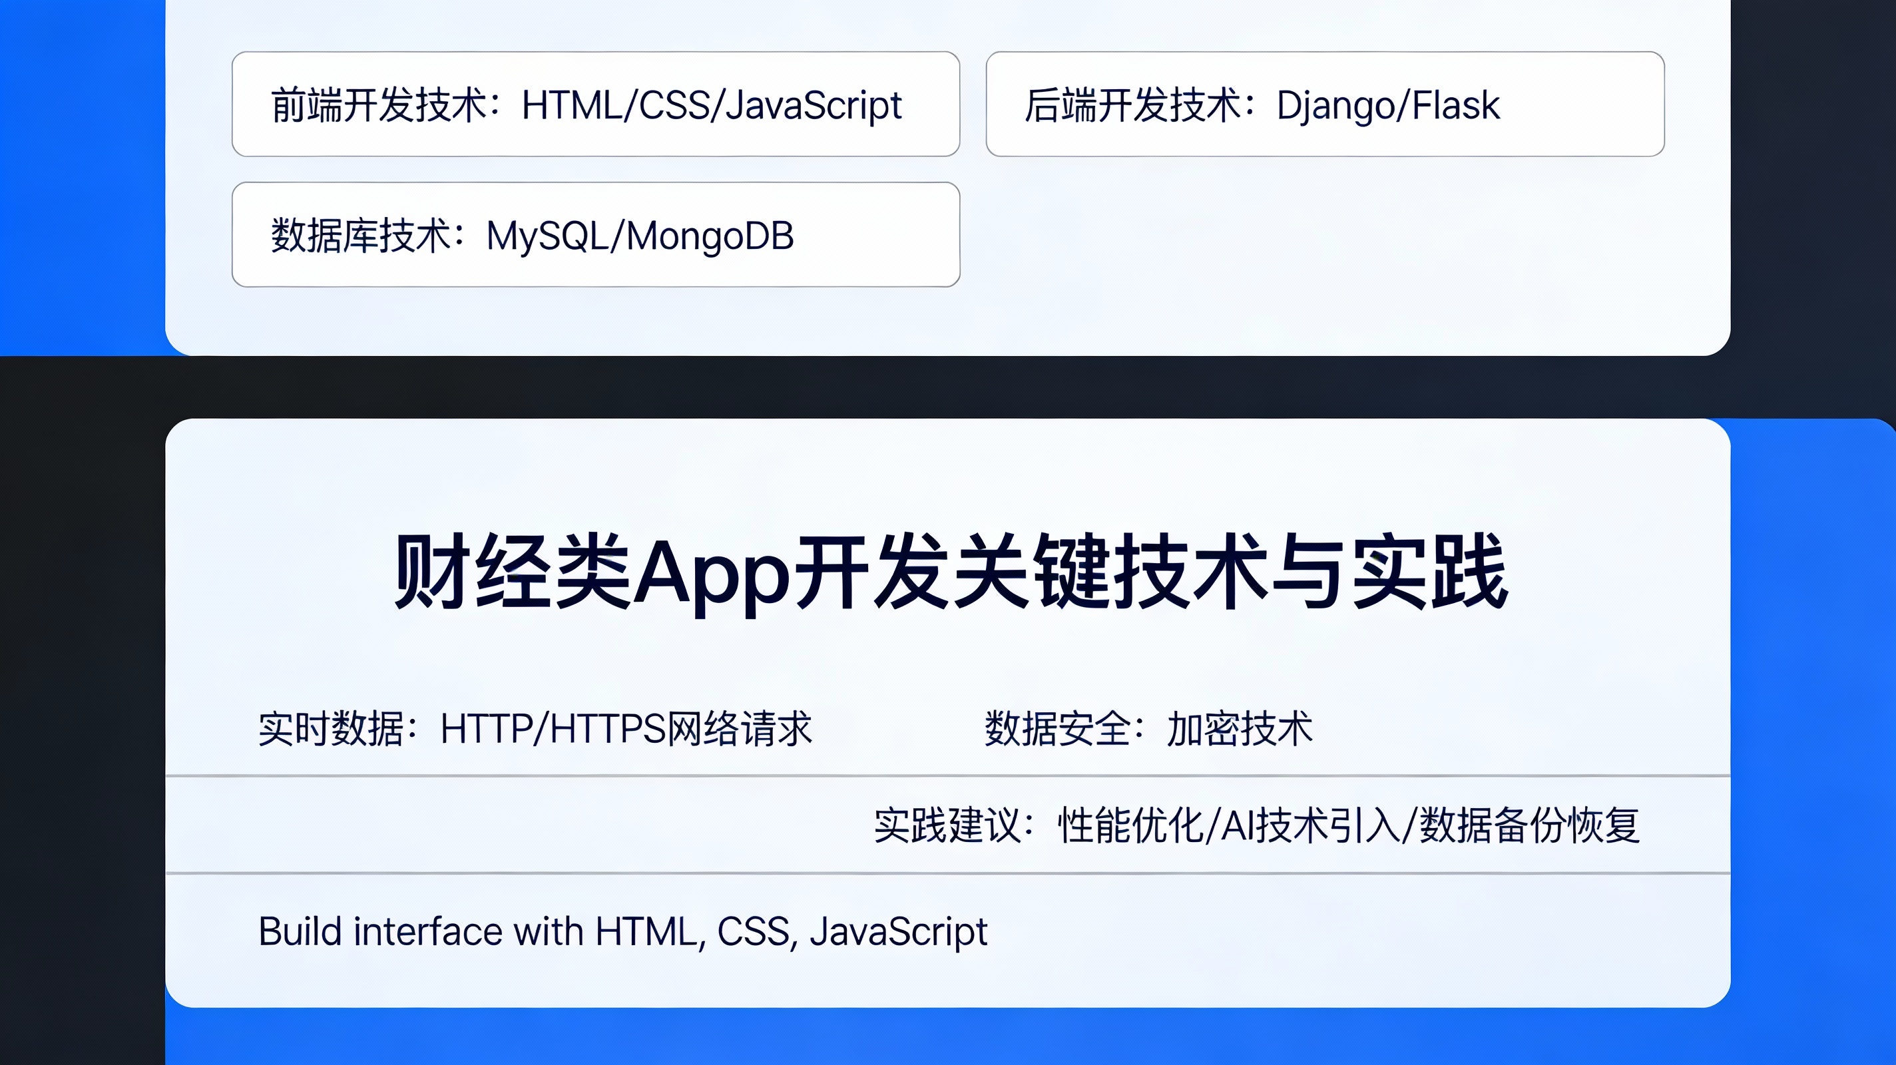Click the Build interface with HTML sentence

622,932
